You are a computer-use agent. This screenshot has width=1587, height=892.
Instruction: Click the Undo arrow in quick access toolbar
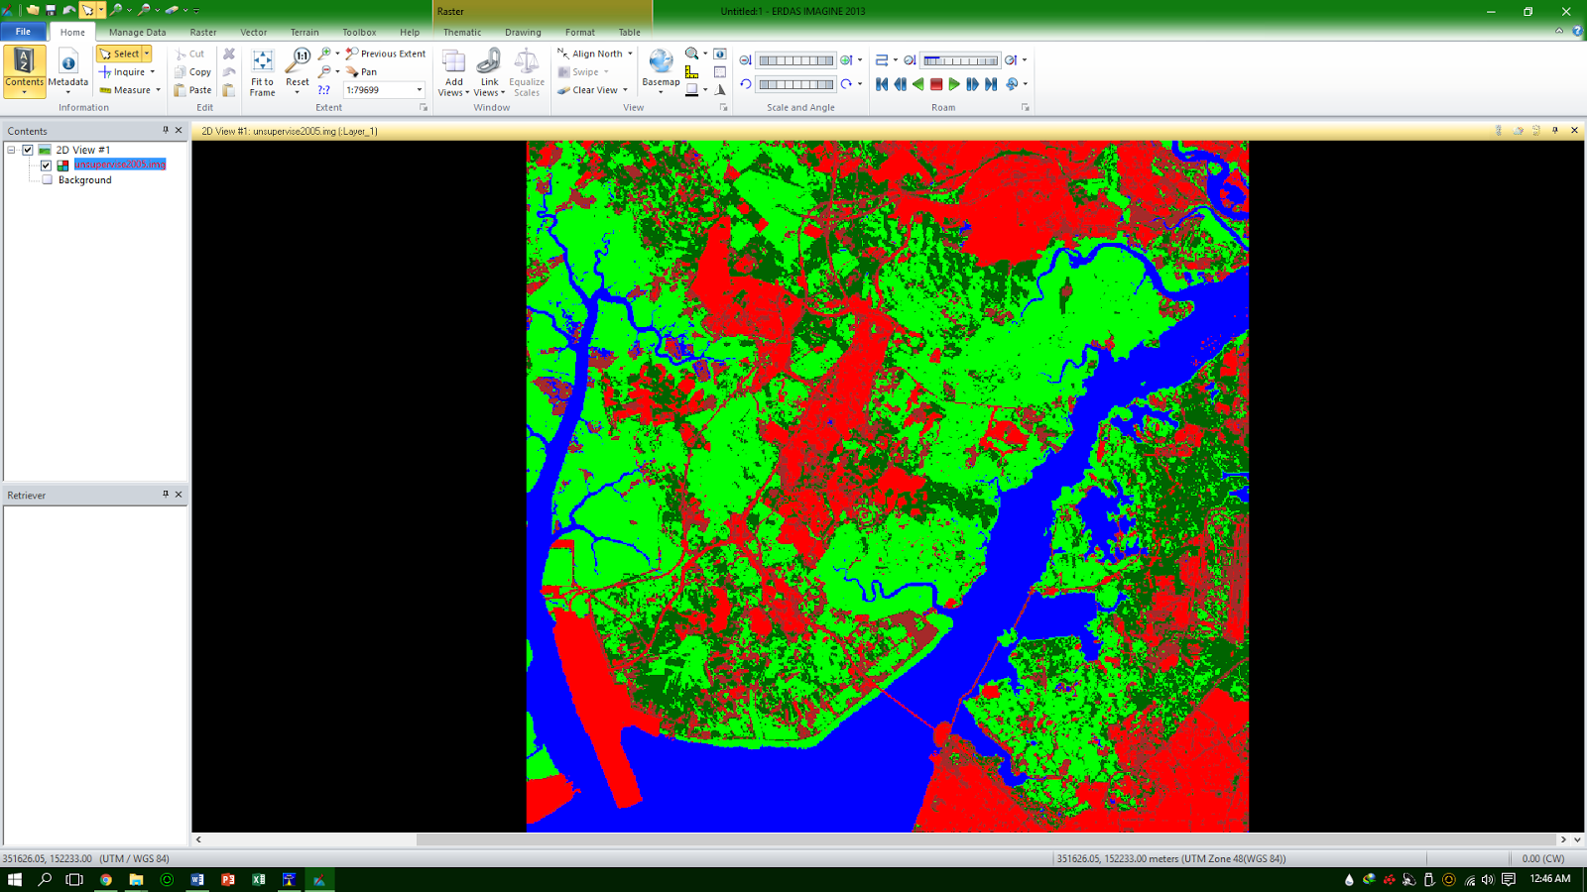pyautogui.click(x=69, y=10)
